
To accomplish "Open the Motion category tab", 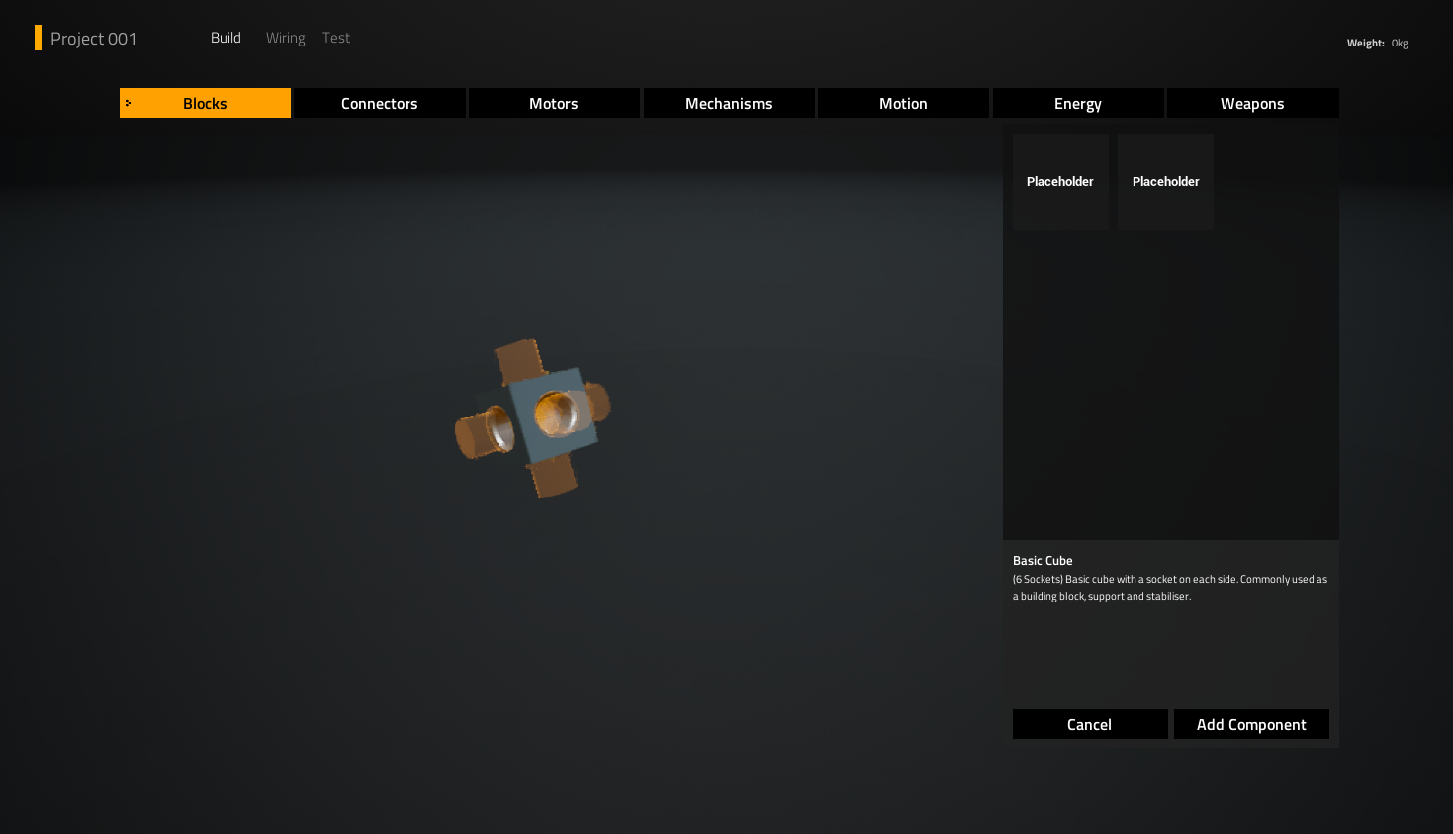I will point(903,103).
